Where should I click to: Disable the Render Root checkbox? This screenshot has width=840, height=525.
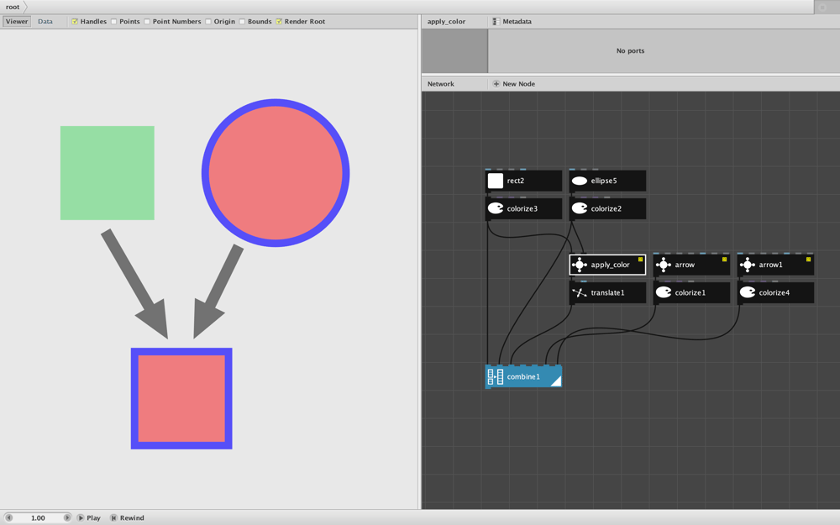tap(279, 22)
